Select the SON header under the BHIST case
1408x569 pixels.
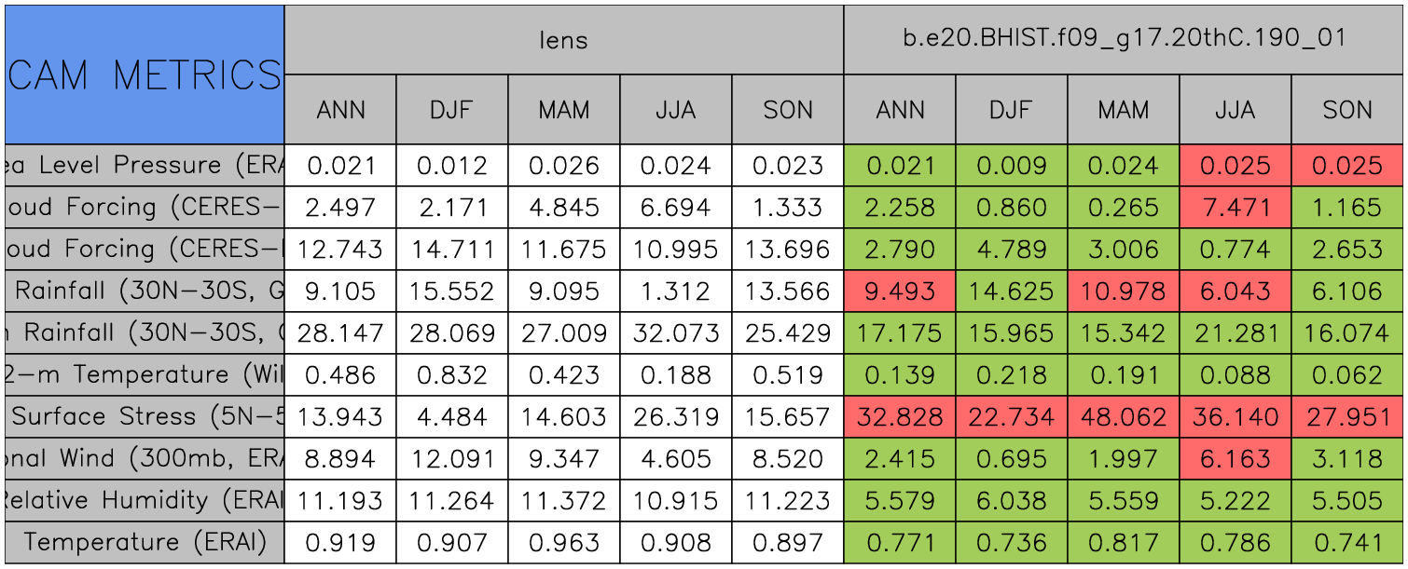click(1347, 110)
